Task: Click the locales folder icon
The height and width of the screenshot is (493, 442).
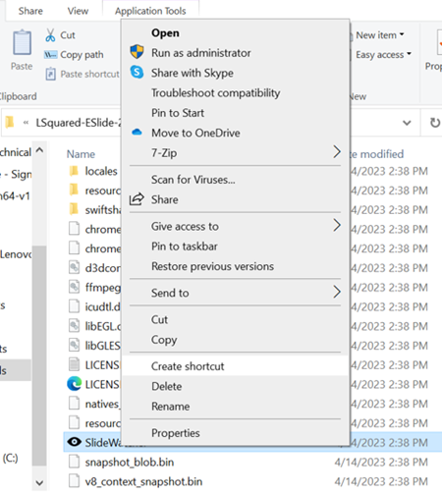Action: point(74,171)
